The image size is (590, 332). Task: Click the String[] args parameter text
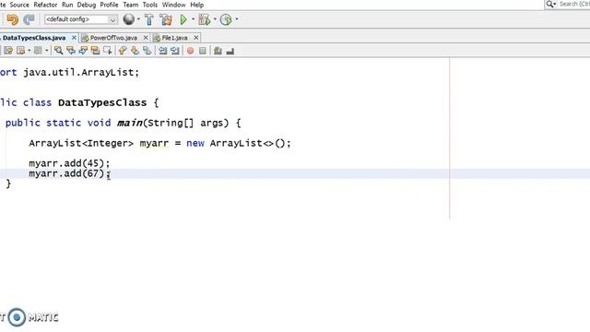pyautogui.click(x=188, y=123)
